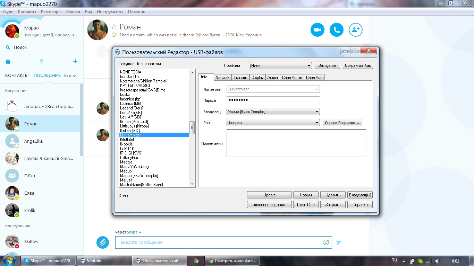Select Ange1ika contact in list
The height and width of the screenshot is (266, 474).
pos(40,141)
